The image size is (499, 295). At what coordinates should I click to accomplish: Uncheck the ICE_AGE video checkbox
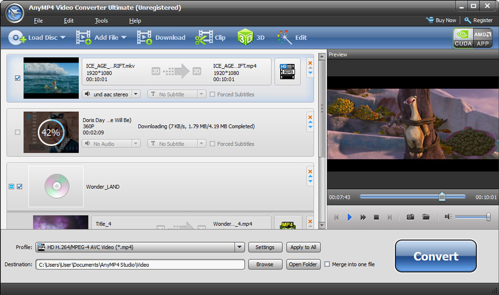pos(18,78)
